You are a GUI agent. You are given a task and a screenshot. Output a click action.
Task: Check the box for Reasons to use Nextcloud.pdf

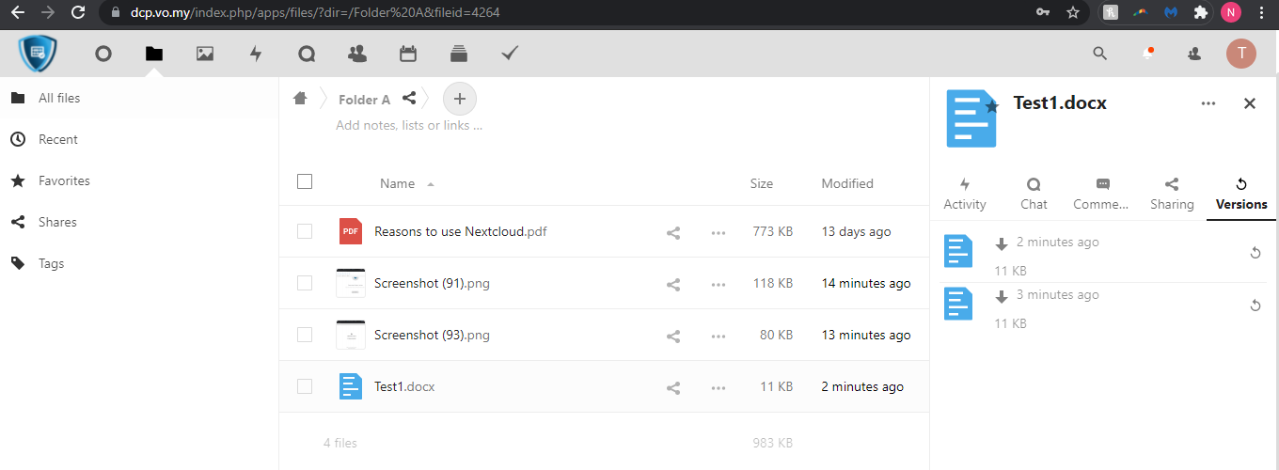tap(305, 231)
